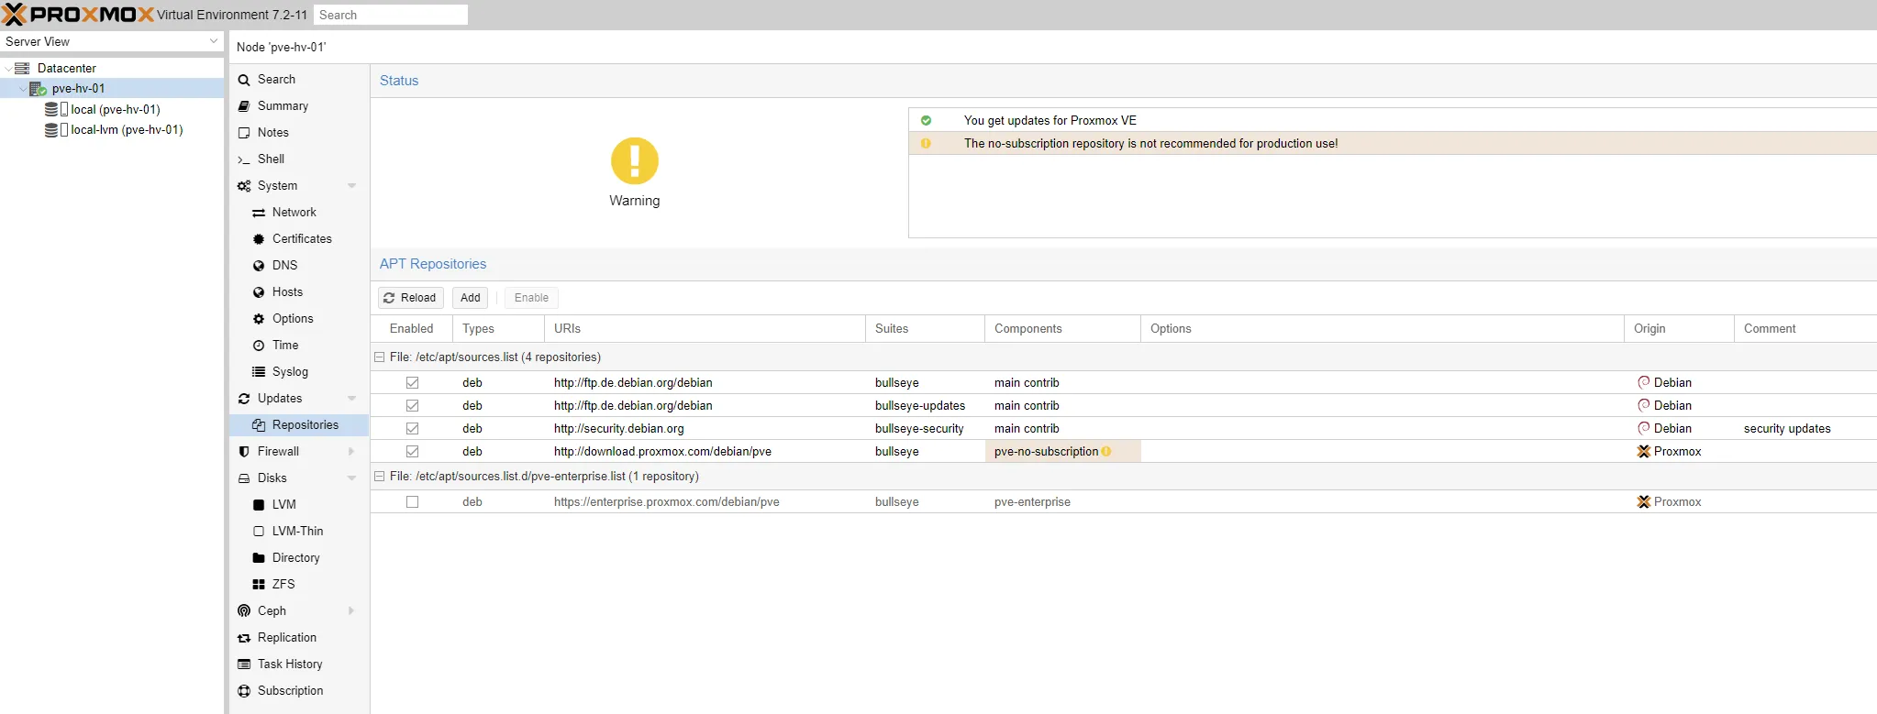Expand the Ceph submenu arrow

pos(351,611)
